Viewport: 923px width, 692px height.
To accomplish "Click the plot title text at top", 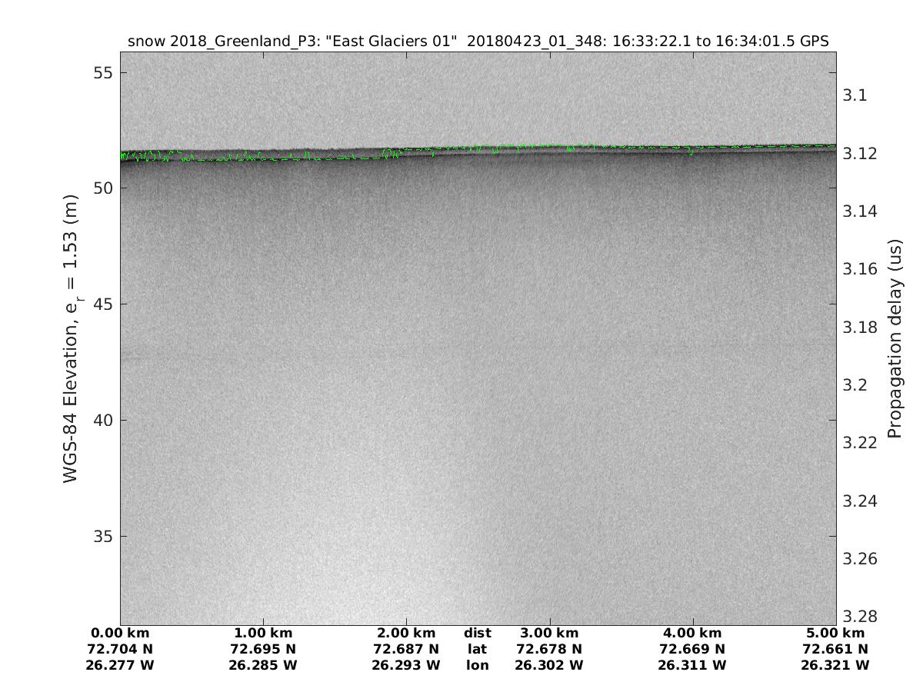I will [x=478, y=41].
